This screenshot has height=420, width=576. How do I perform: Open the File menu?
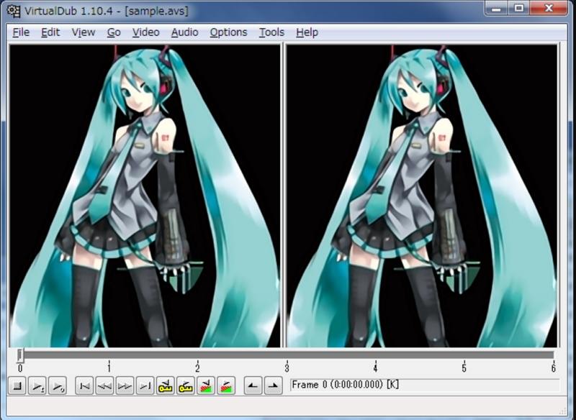click(x=21, y=32)
